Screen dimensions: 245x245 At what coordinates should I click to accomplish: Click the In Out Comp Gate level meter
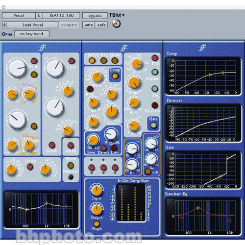click(131, 203)
